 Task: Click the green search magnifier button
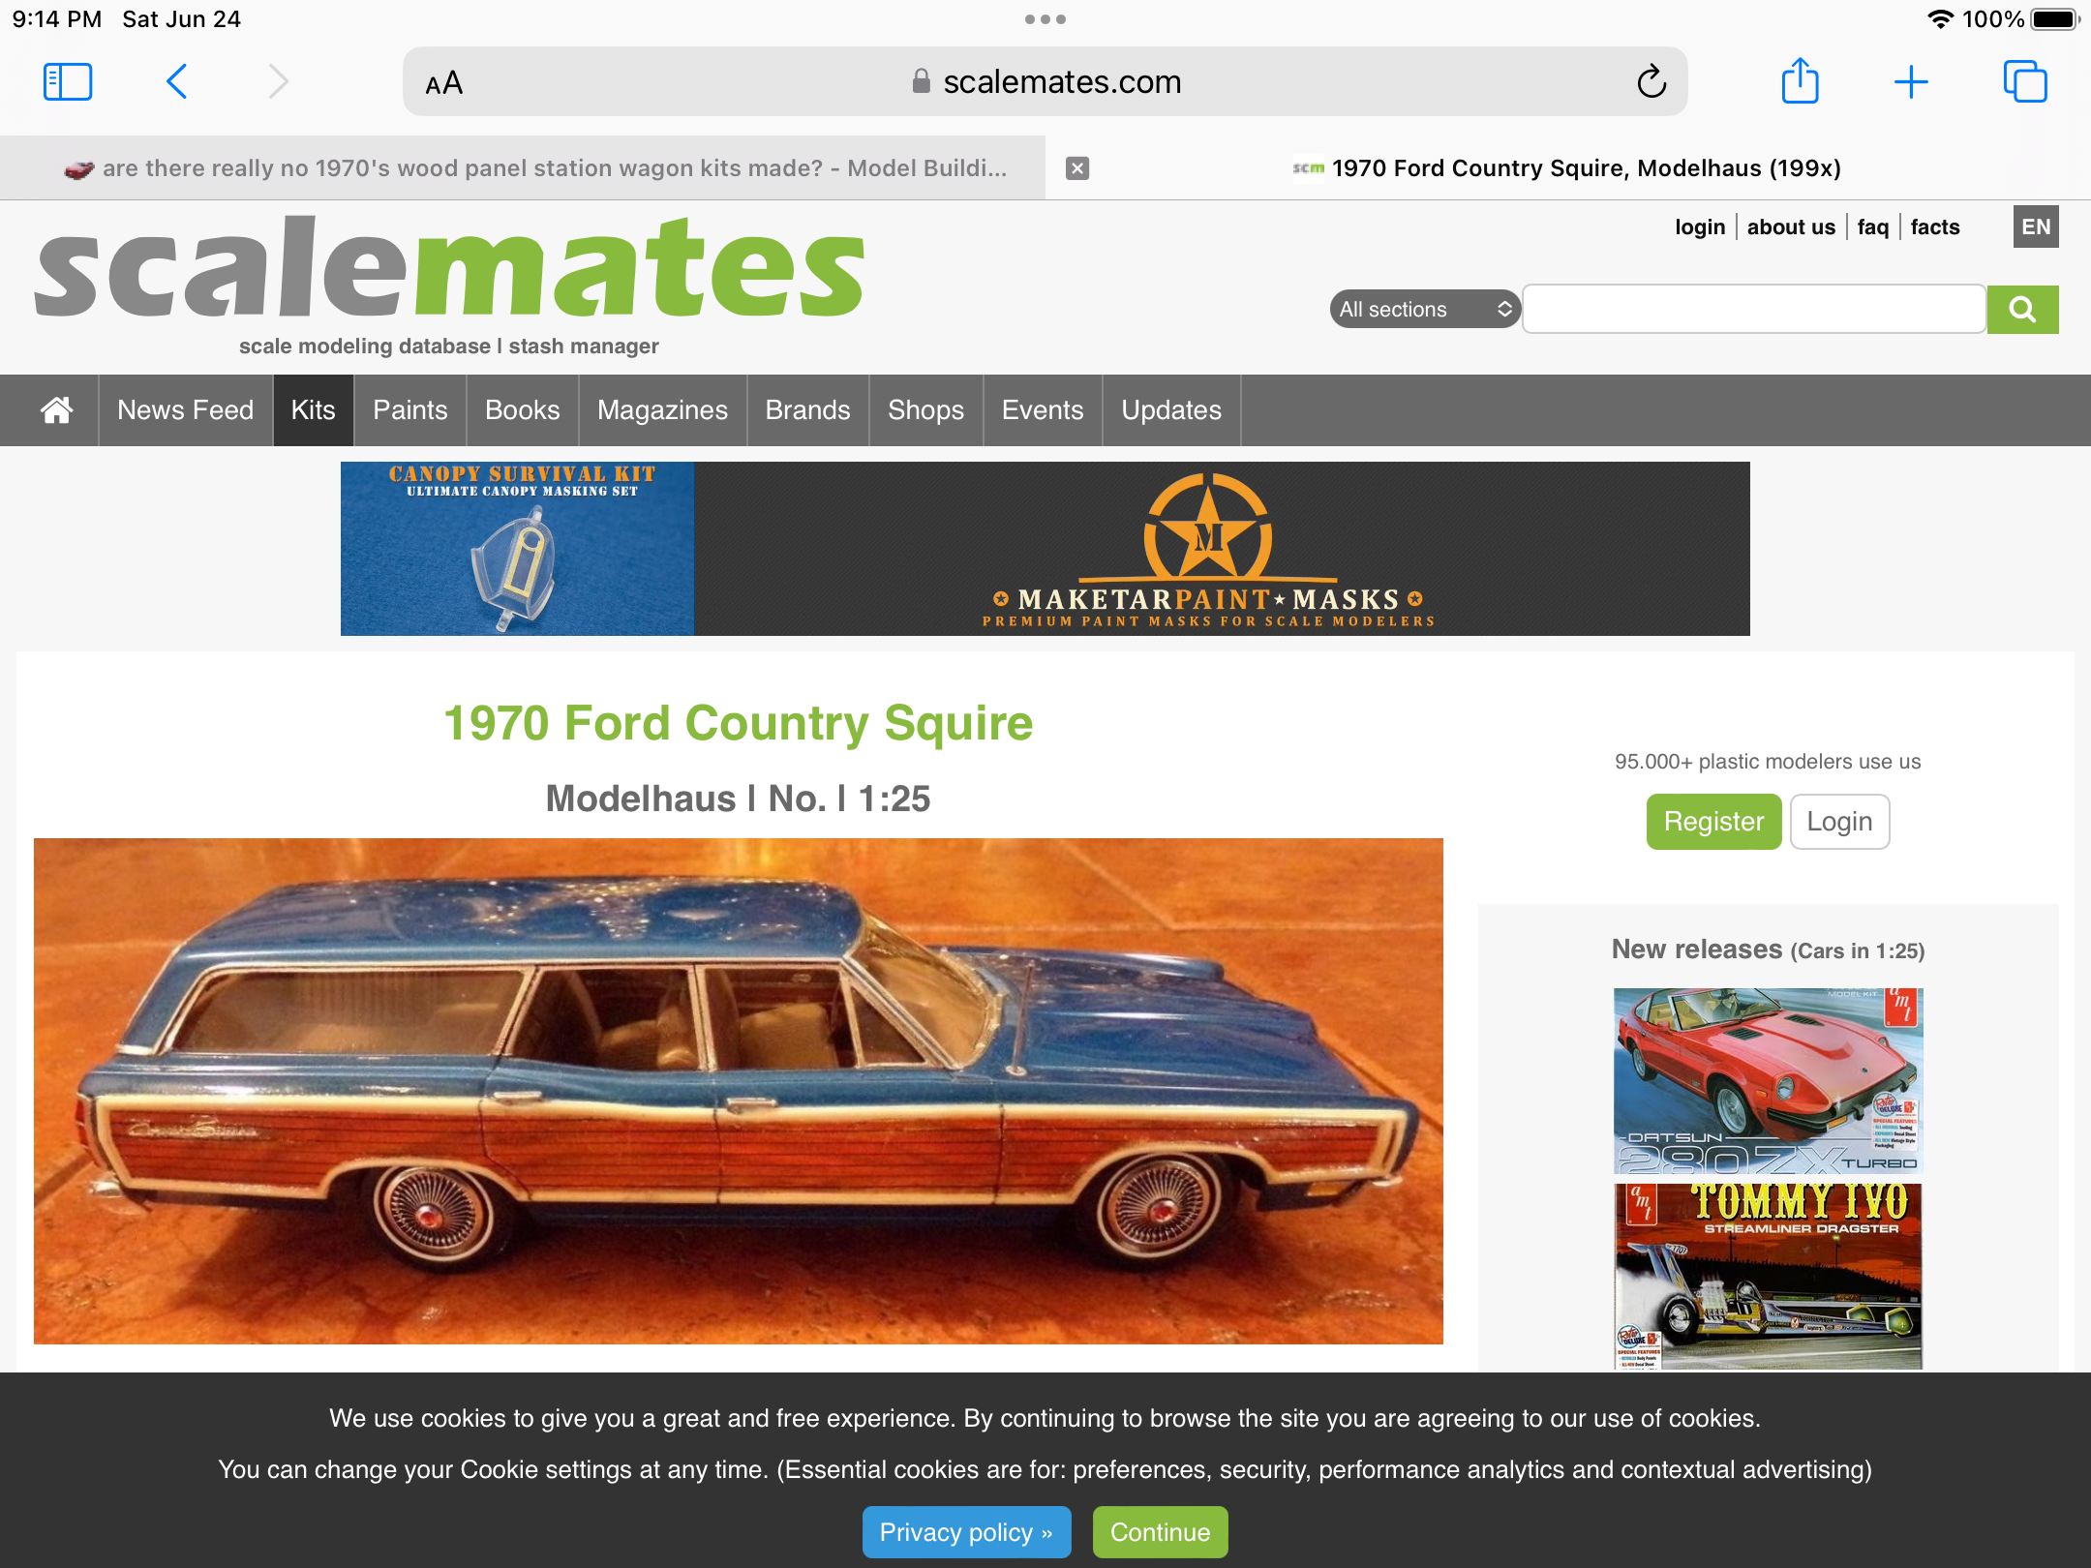point(2022,309)
